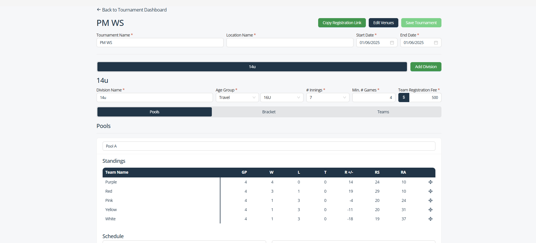Open the Start Date calendar icon

click(x=392, y=43)
